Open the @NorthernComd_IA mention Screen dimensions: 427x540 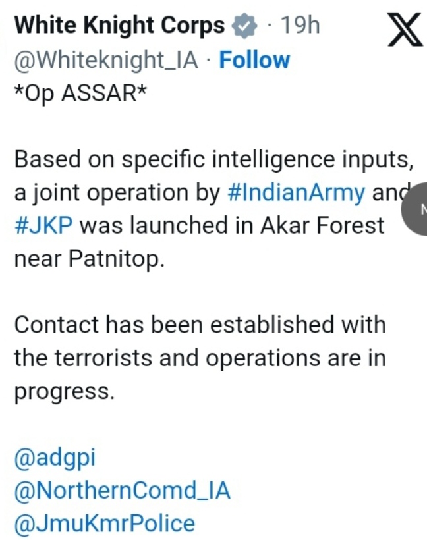pyautogui.click(x=123, y=491)
